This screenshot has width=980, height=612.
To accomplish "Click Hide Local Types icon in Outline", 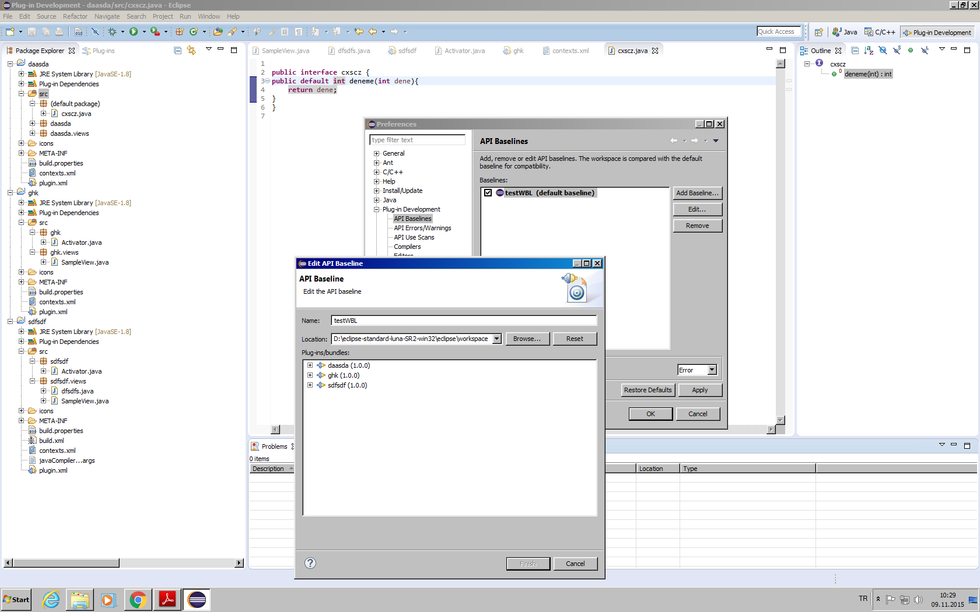I will tap(925, 51).
